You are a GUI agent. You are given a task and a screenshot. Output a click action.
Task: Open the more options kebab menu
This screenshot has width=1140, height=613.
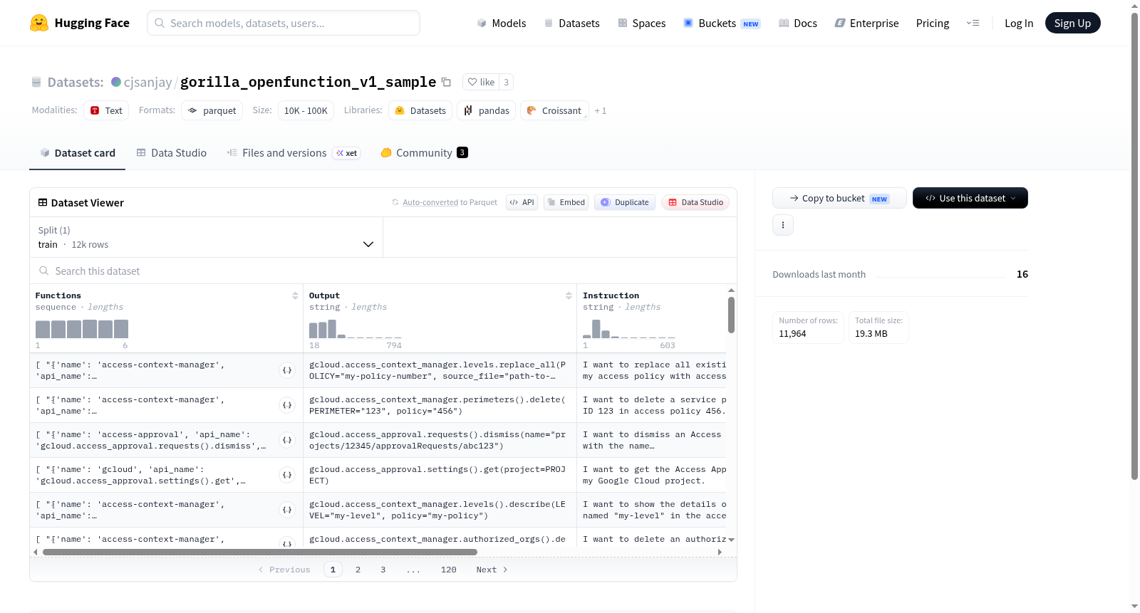coord(783,225)
